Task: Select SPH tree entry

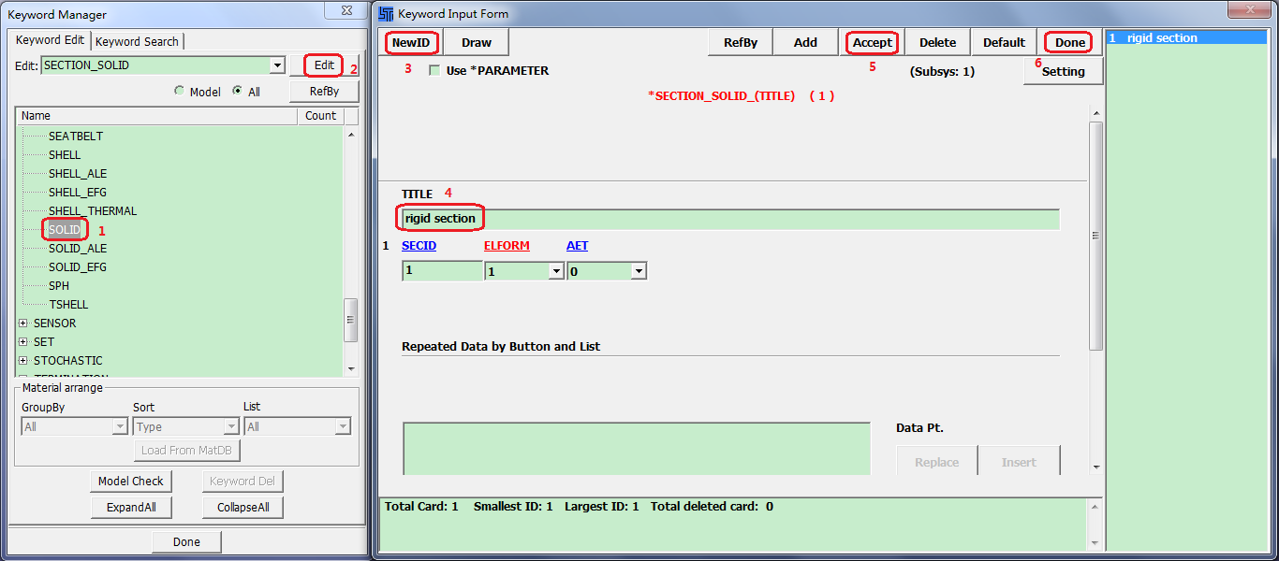Action: (59, 286)
